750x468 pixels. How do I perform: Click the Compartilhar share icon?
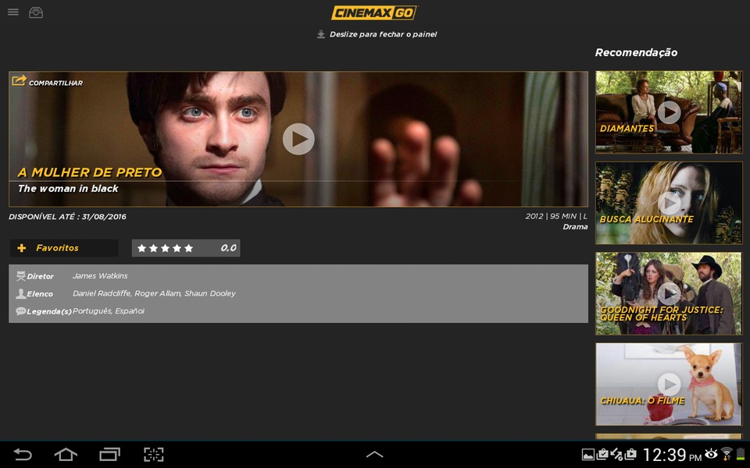coord(19,80)
